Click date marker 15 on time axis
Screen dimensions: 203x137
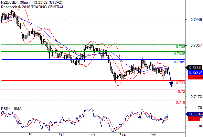click(154, 135)
